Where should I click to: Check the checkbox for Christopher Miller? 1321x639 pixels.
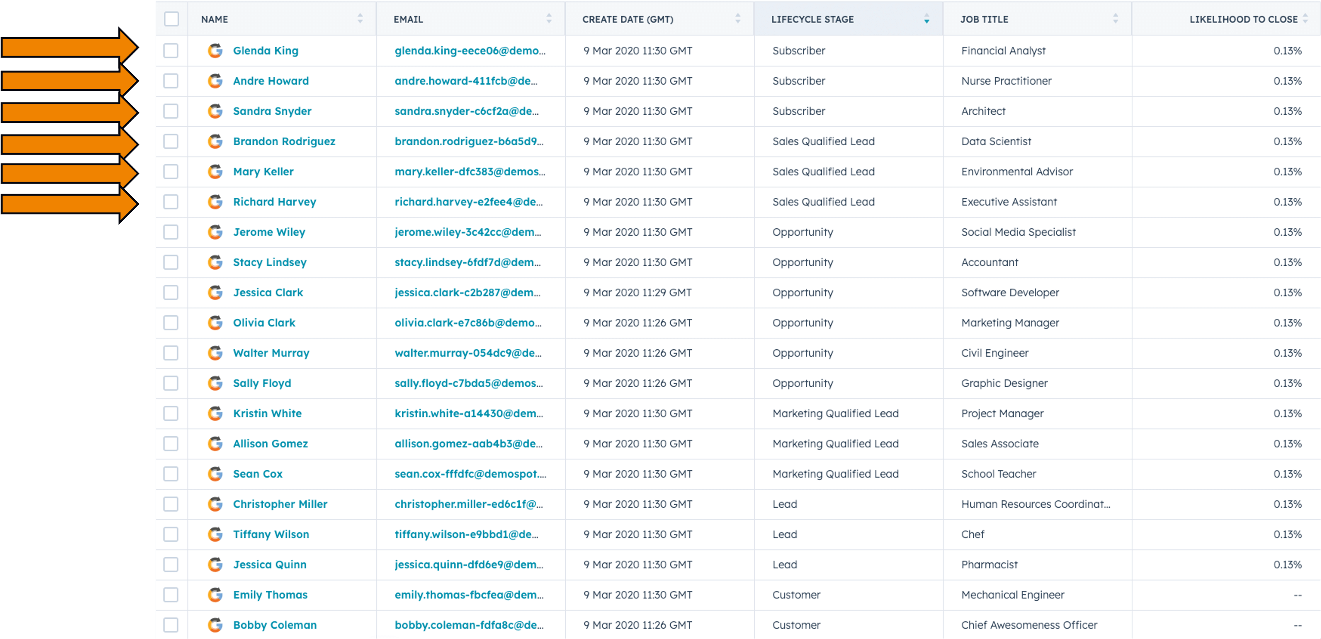(x=171, y=504)
